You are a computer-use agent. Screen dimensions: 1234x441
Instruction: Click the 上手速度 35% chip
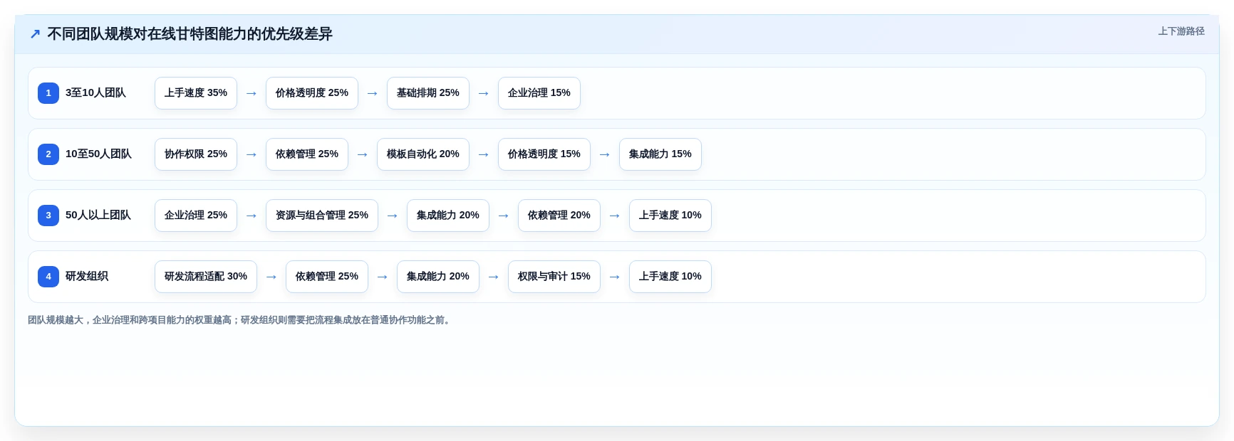[x=196, y=93]
